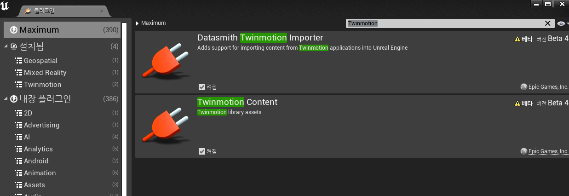Click the Mixed Reality list icon

(x=18, y=73)
